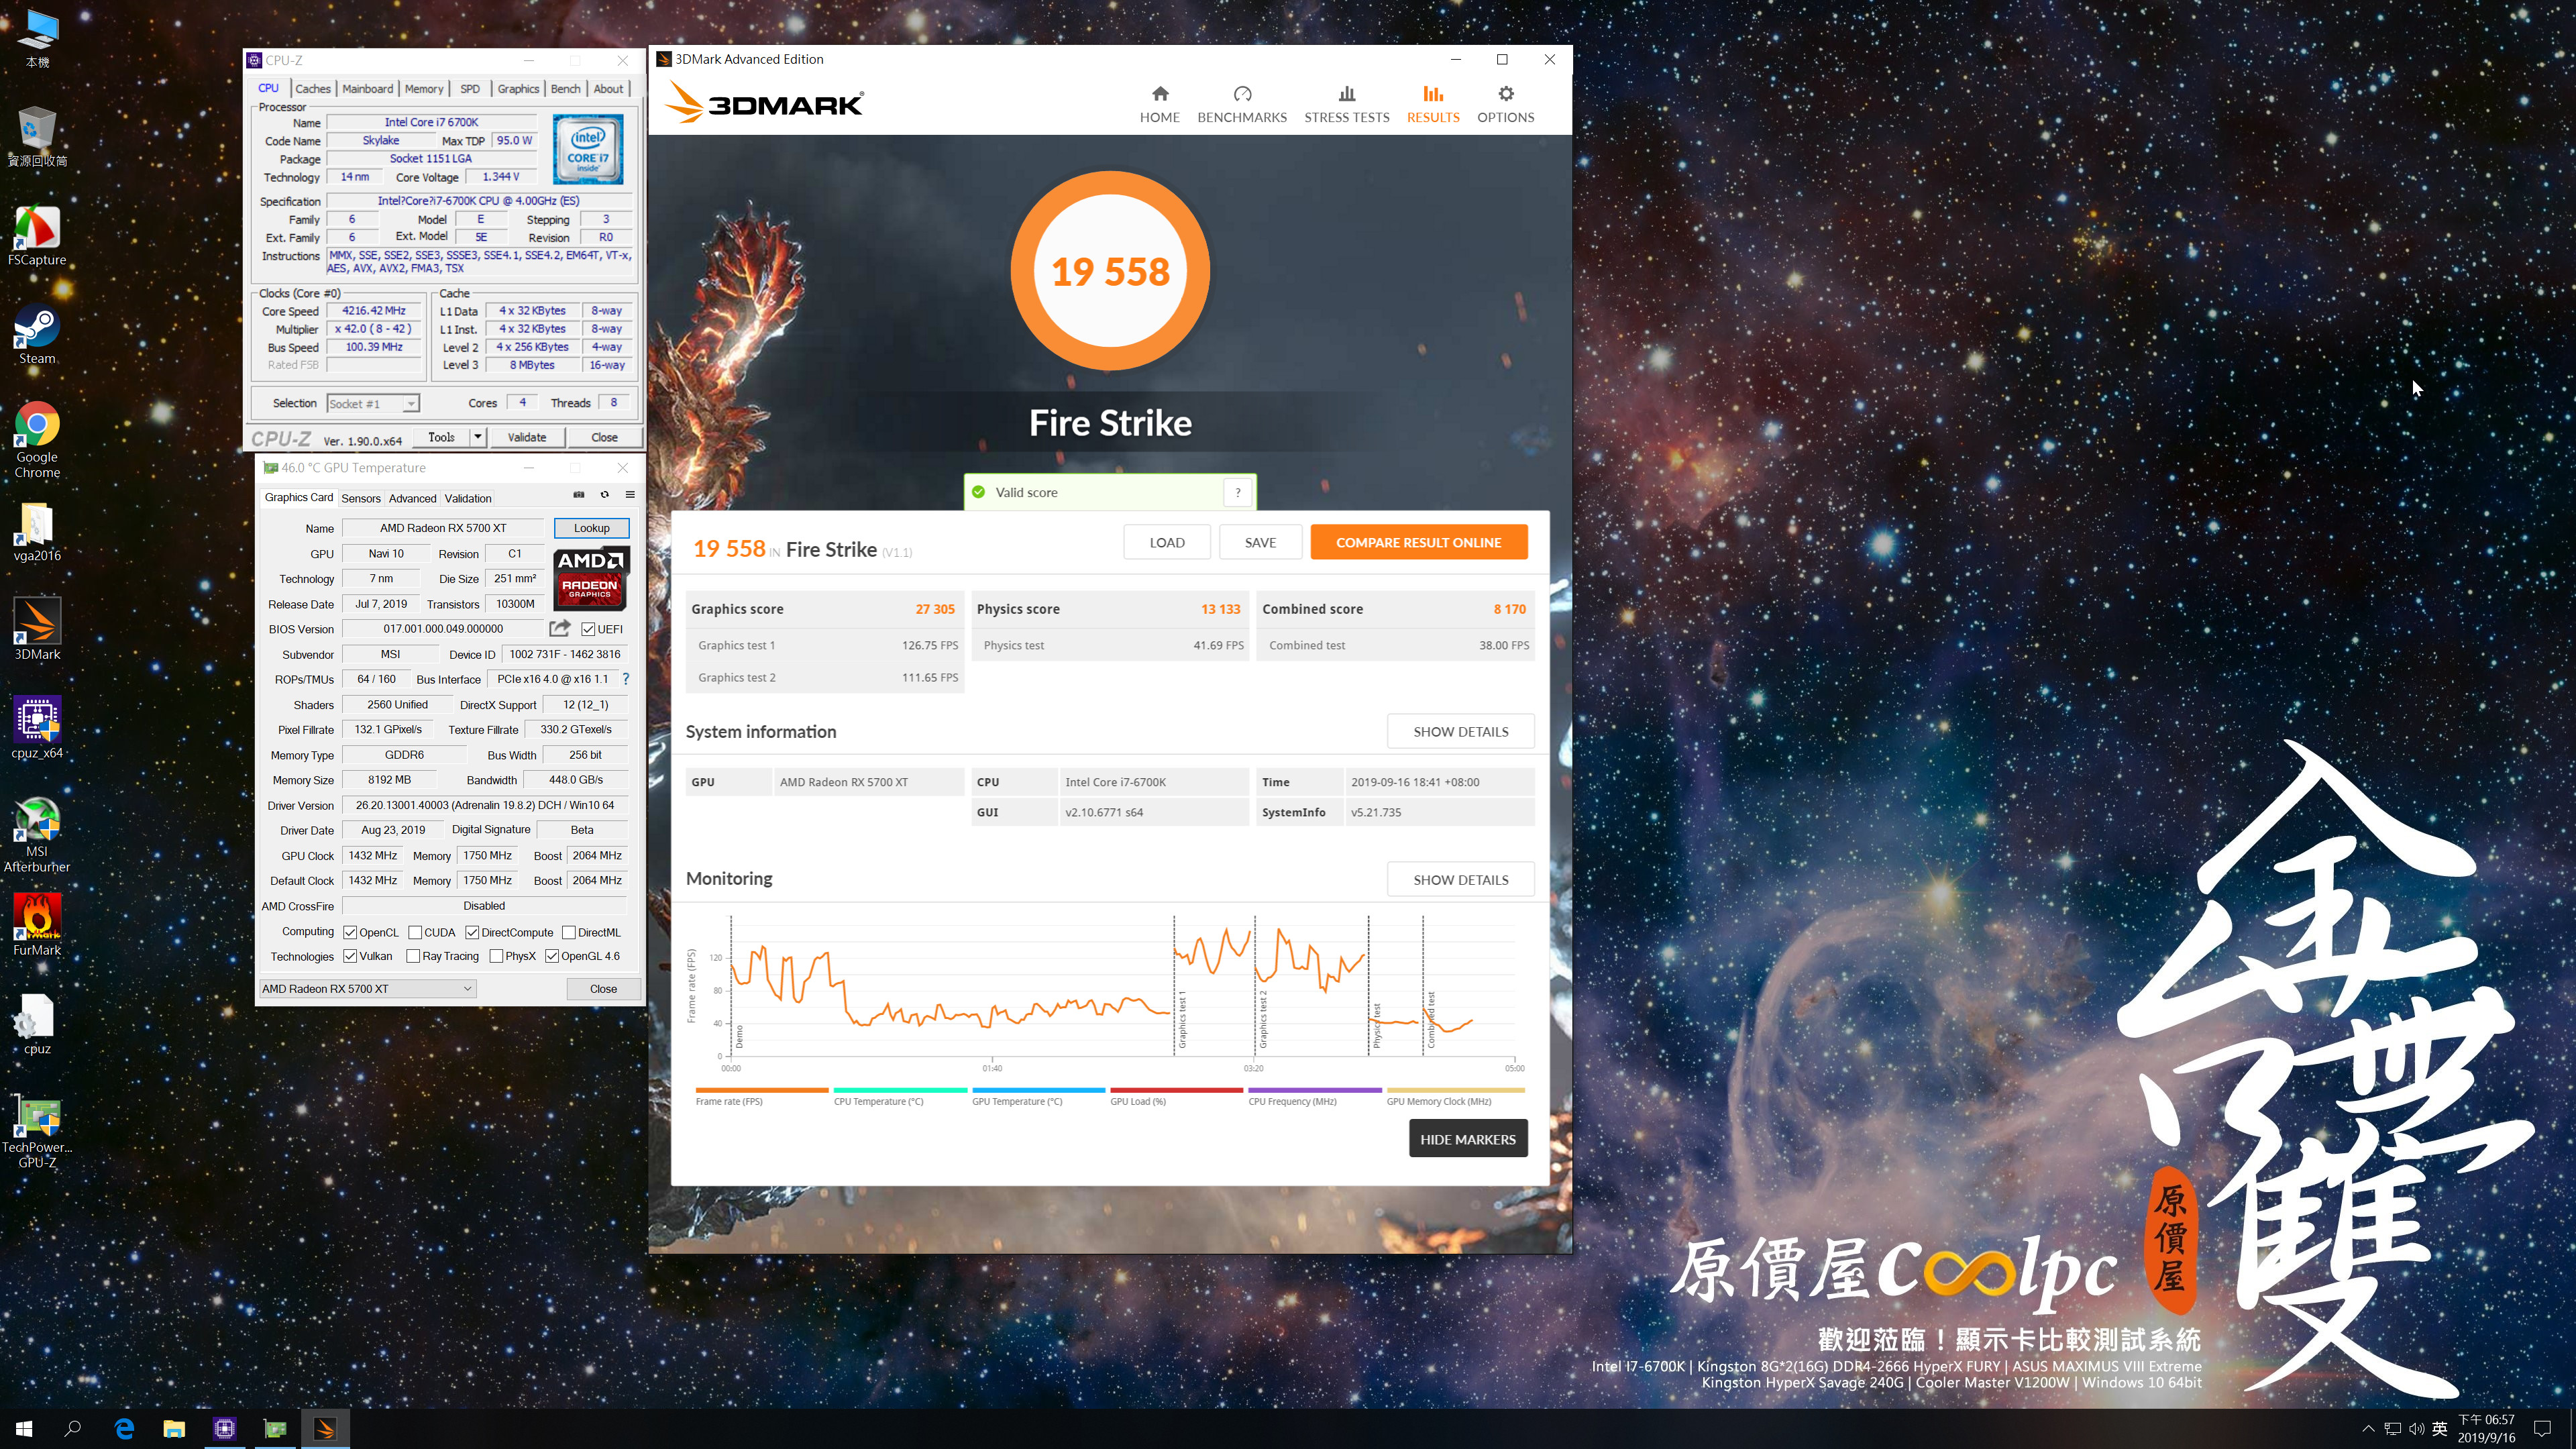Switch to the Mainboard tab in CPU-Z
2576x1449 pixels.
[367, 89]
